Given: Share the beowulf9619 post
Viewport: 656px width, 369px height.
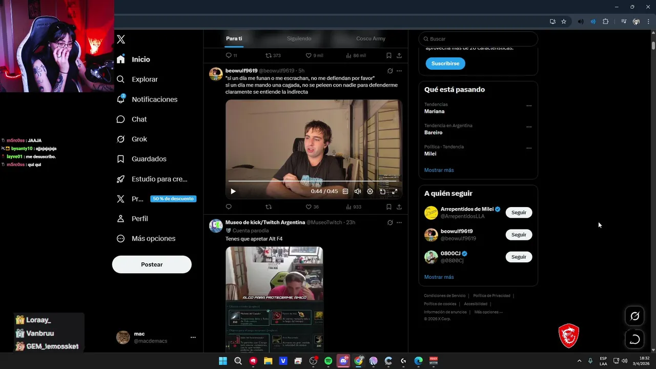Looking at the screenshot, I should pos(399,207).
